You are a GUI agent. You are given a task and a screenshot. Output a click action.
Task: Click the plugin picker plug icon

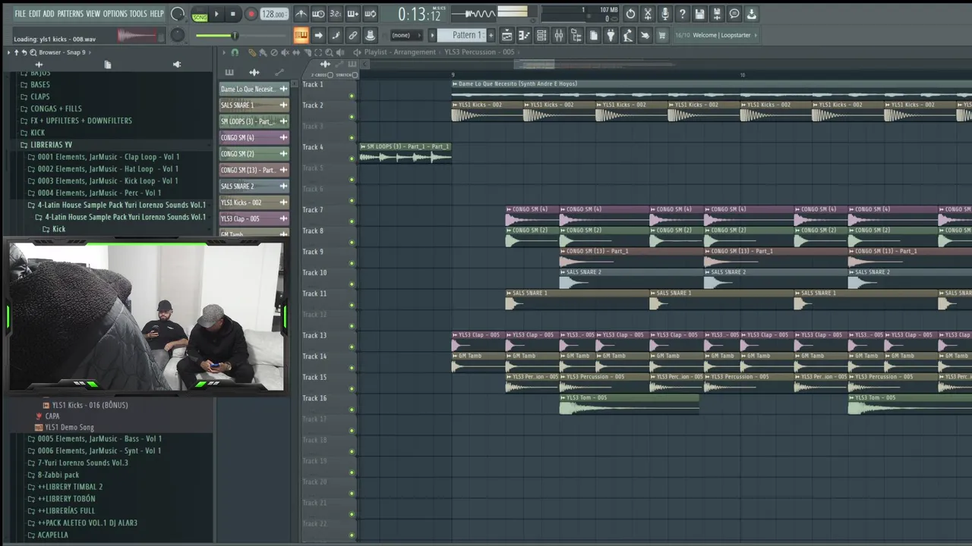coord(611,35)
